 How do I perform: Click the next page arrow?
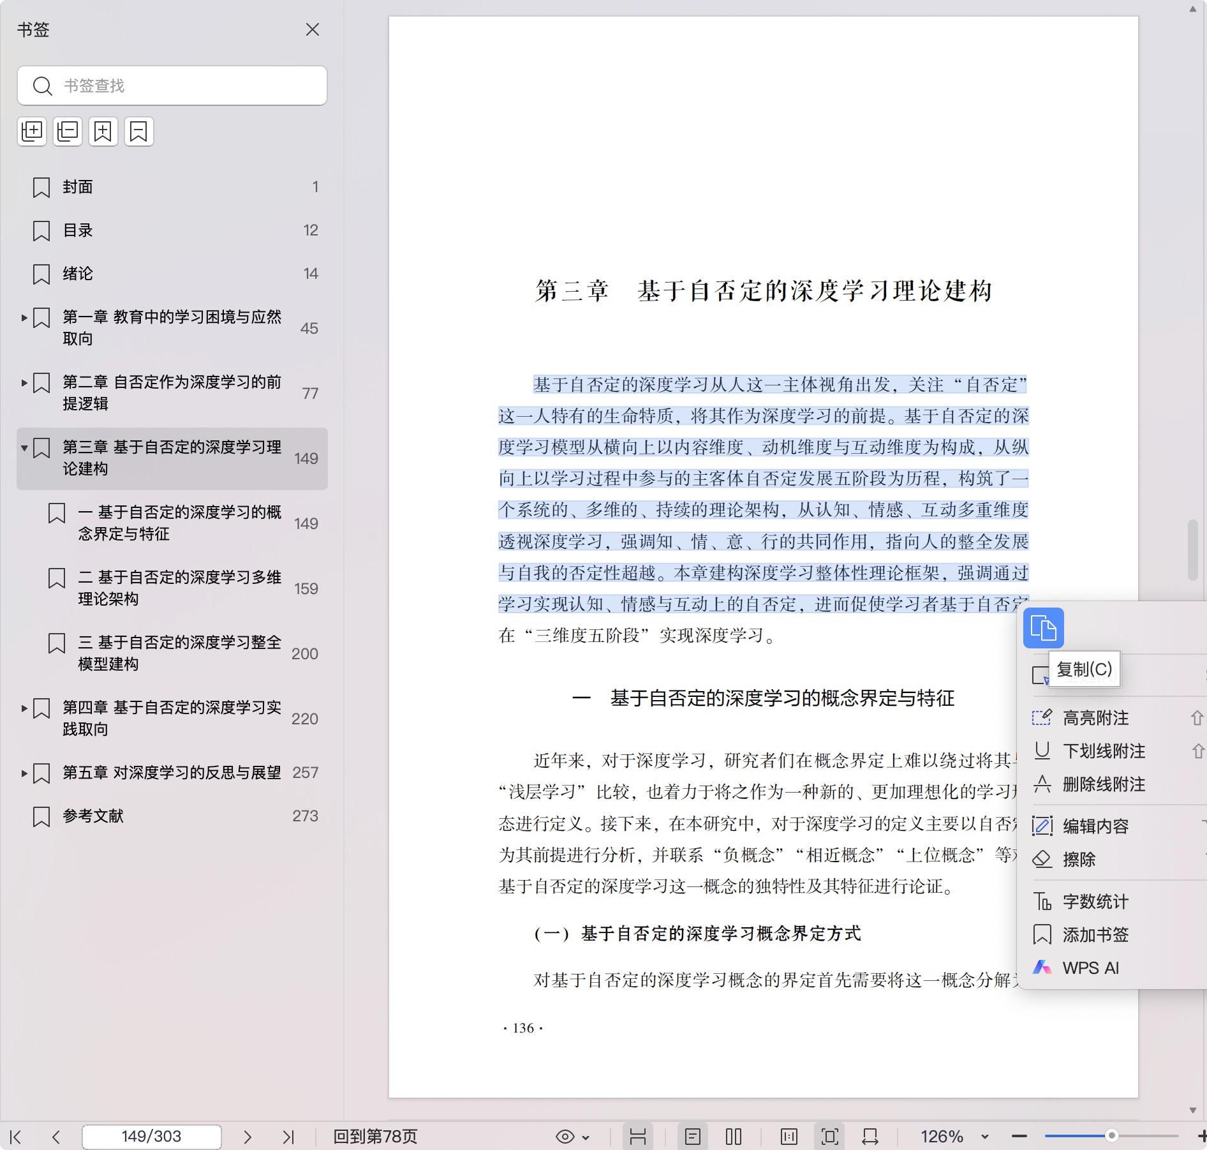click(x=248, y=1137)
